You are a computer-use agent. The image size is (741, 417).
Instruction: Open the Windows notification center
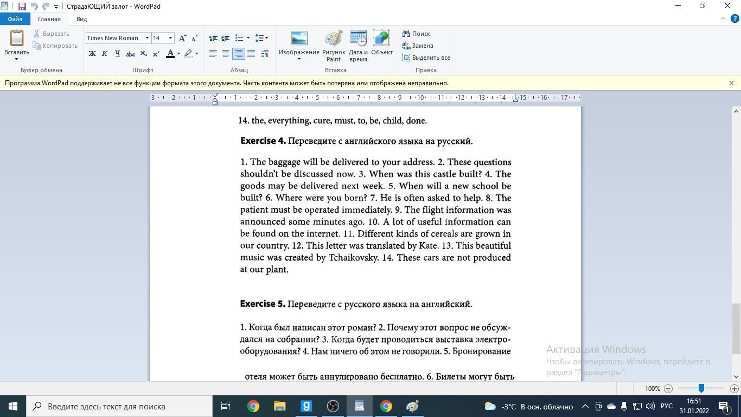(x=724, y=406)
